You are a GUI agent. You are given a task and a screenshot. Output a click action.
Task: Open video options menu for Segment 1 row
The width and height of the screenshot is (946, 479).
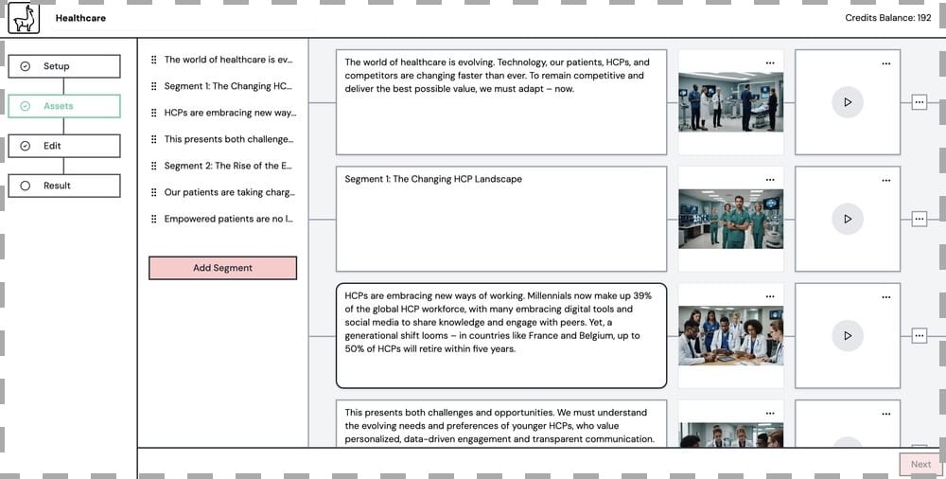tap(885, 180)
